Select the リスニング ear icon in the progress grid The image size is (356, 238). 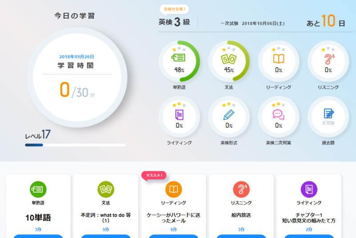(x=328, y=59)
